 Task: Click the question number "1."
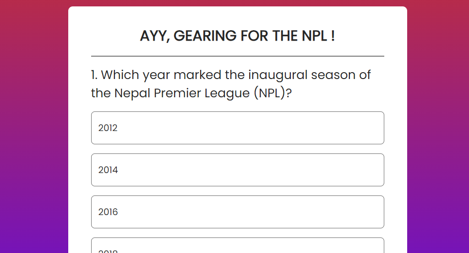pyautogui.click(x=94, y=74)
